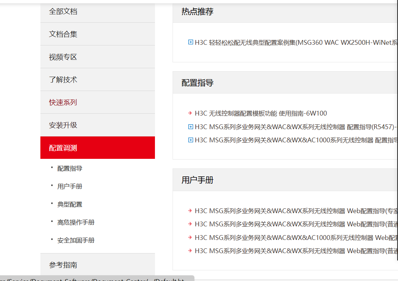
Task: Open WAC&WX&AC1000系列无线控制器 配置指导 link
Action: tap(296, 140)
